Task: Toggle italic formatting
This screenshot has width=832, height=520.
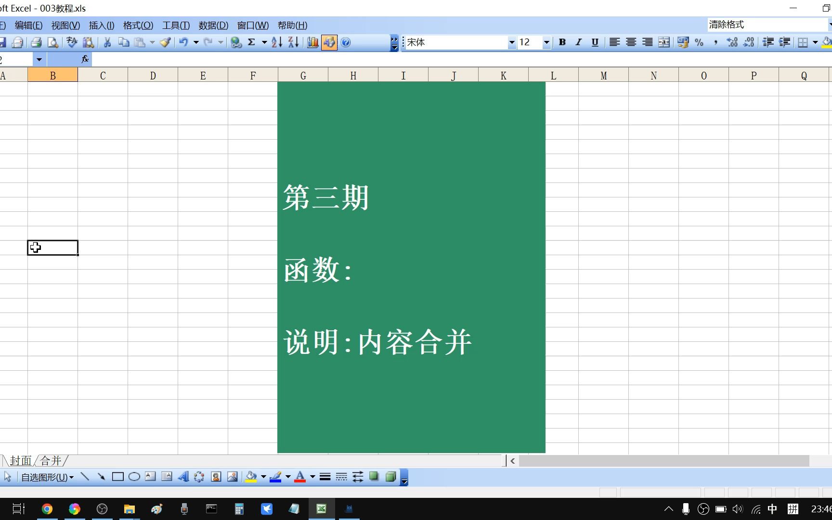Action: (x=578, y=42)
